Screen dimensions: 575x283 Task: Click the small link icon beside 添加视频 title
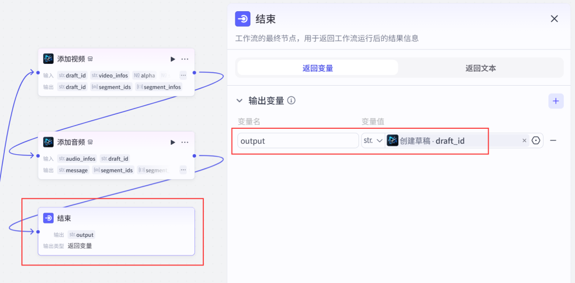coord(90,59)
